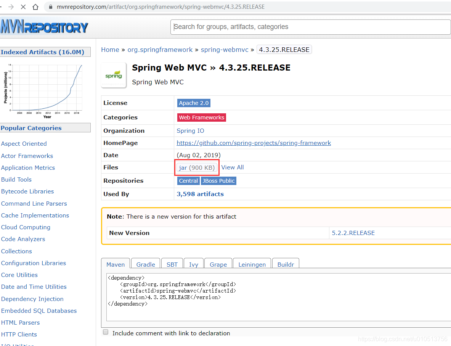Open Configuration Libraries category
This screenshot has height=346, width=451.
pos(34,263)
